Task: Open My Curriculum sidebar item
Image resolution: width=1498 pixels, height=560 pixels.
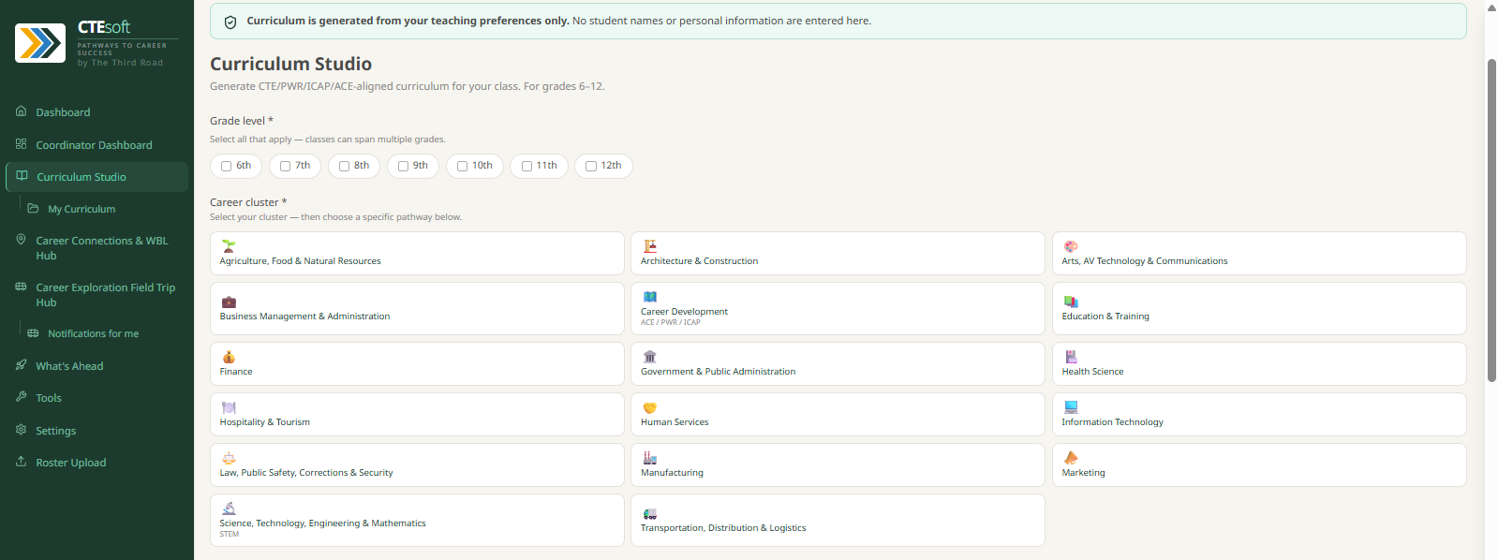Action: [103, 209]
